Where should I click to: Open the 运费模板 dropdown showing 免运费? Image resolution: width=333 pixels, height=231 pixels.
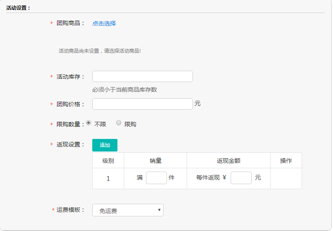(127, 210)
